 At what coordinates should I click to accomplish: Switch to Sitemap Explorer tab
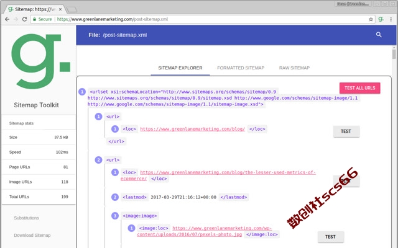(180, 68)
